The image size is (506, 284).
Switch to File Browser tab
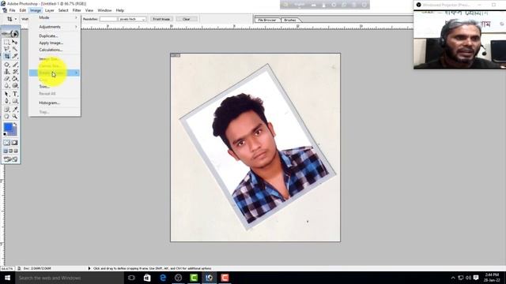point(267,20)
